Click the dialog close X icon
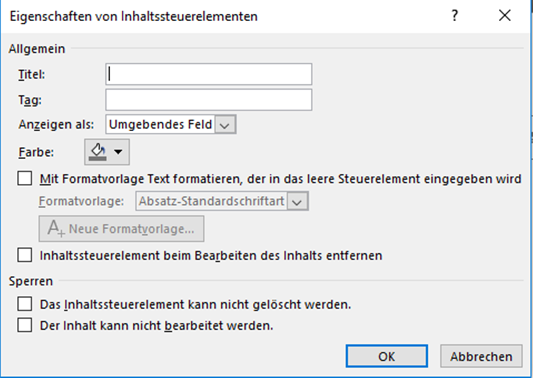 coord(505,16)
